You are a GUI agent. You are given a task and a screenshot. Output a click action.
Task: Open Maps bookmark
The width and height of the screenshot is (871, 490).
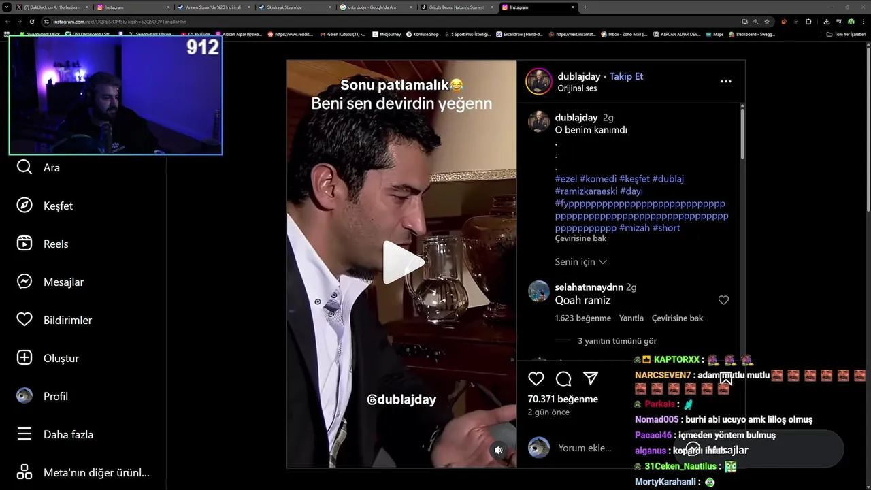click(714, 34)
